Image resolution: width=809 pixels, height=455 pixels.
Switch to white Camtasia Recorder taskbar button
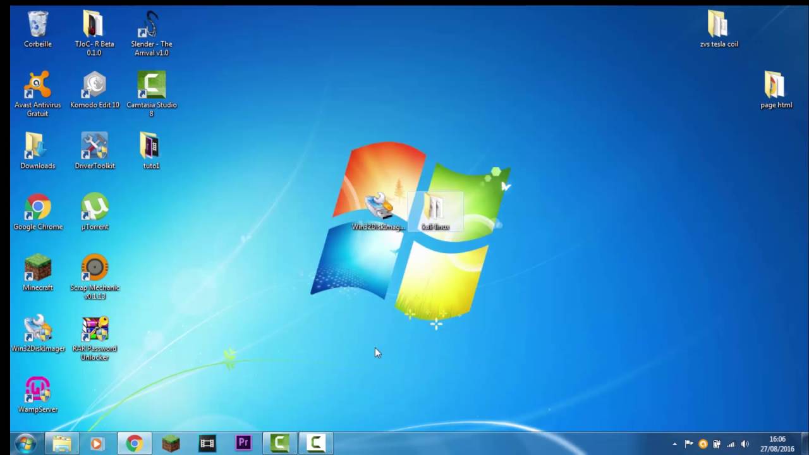316,444
